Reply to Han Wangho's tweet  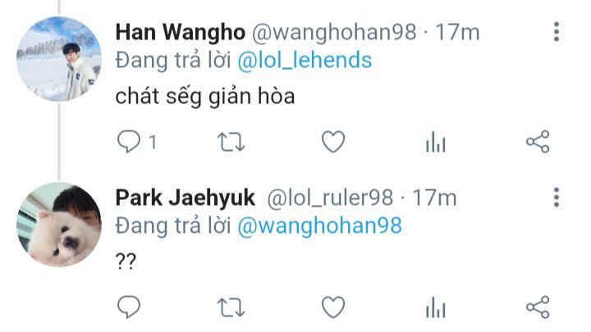(129, 142)
